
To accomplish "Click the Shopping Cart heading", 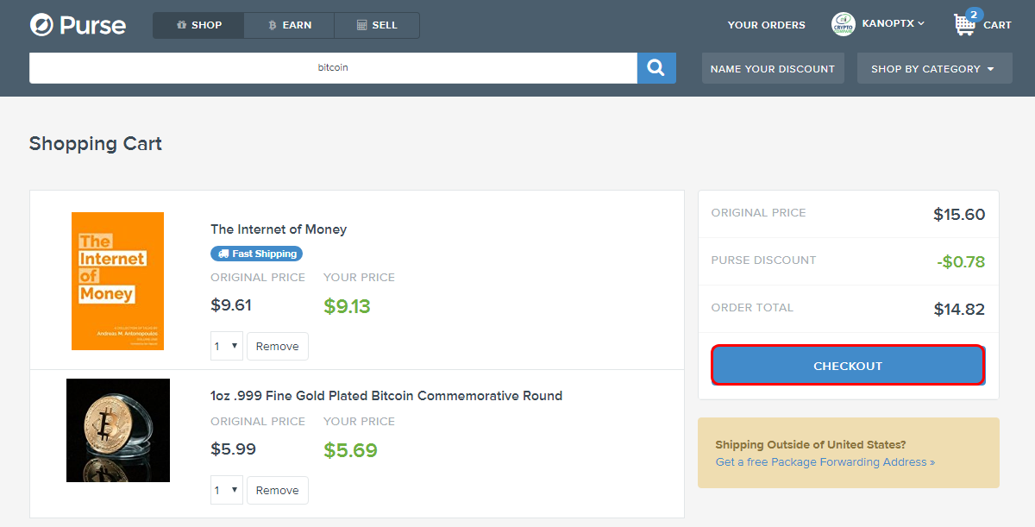I will pyautogui.click(x=96, y=143).
